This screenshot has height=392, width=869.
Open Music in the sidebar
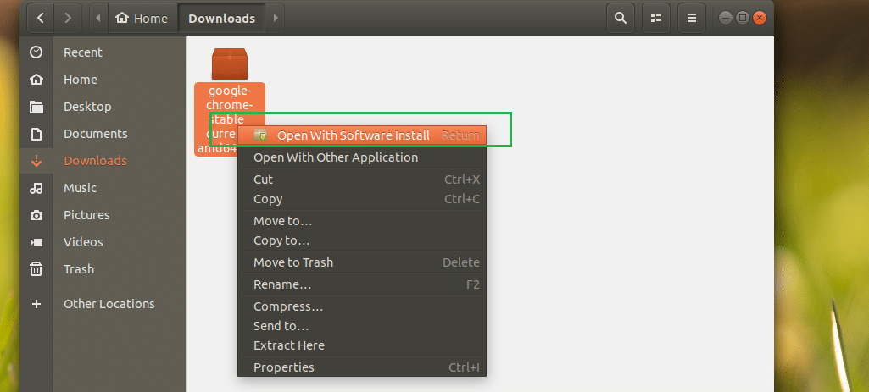point(80,188)
